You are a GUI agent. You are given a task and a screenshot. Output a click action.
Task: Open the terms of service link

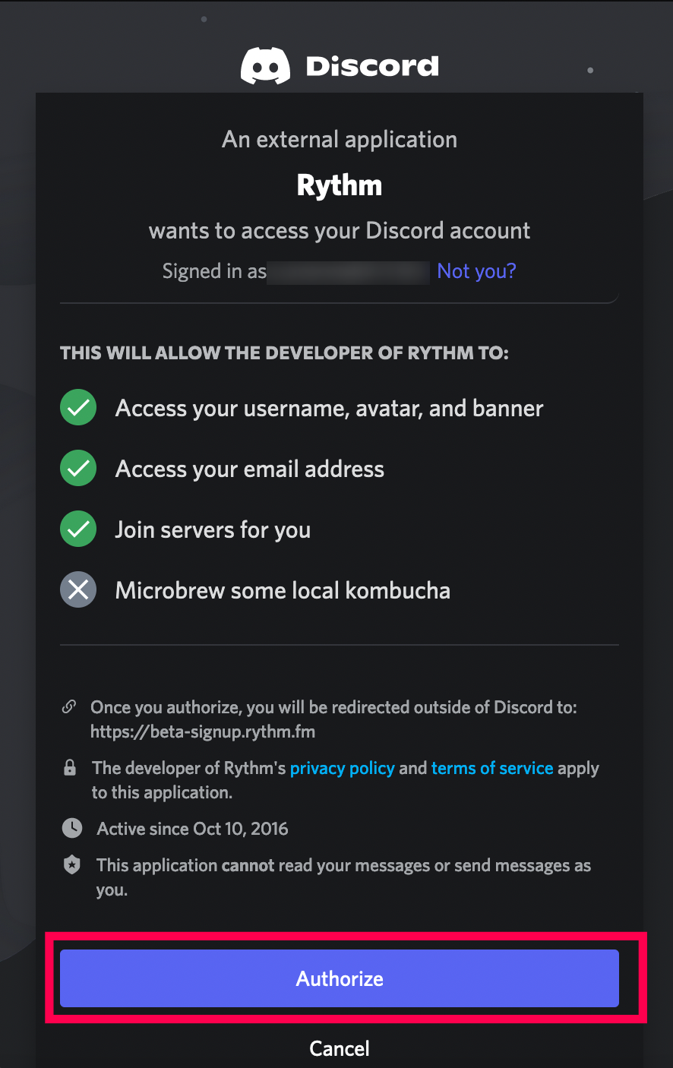492,768
